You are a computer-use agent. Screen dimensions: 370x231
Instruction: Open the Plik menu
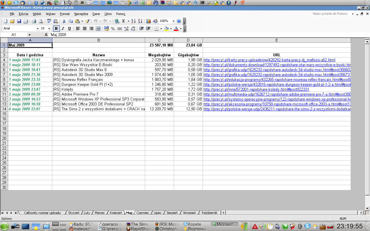click(x=12, y=14)
